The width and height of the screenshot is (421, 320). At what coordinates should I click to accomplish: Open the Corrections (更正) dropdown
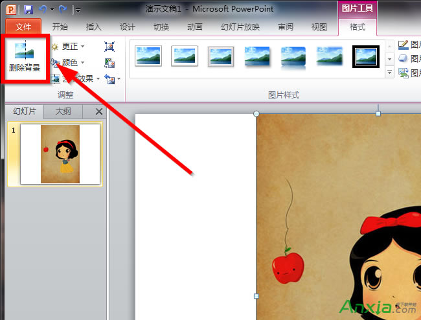tap(67, 47)
